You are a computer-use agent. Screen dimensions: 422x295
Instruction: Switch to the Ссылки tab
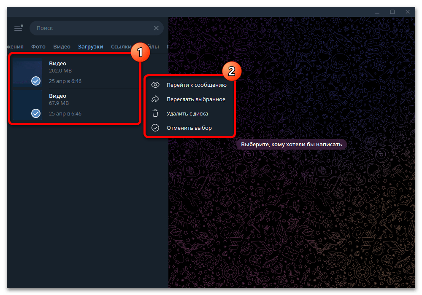click(x=121, y=46)
